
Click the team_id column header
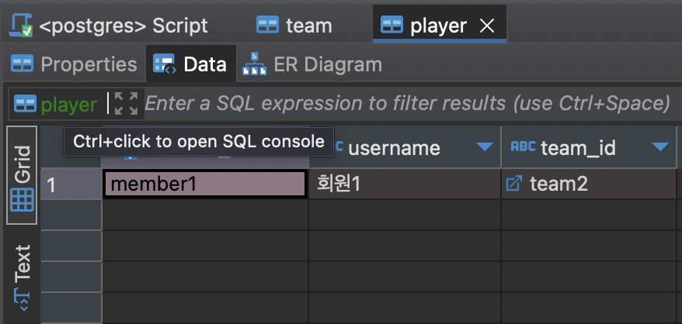pyautogui.click(x=590, y=148)
